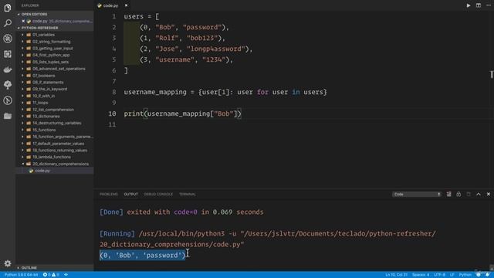Expand the 02_string_formatting folder
Viewport: 494px width, 278px height.
pyautogui.click(x=52, y=42)
